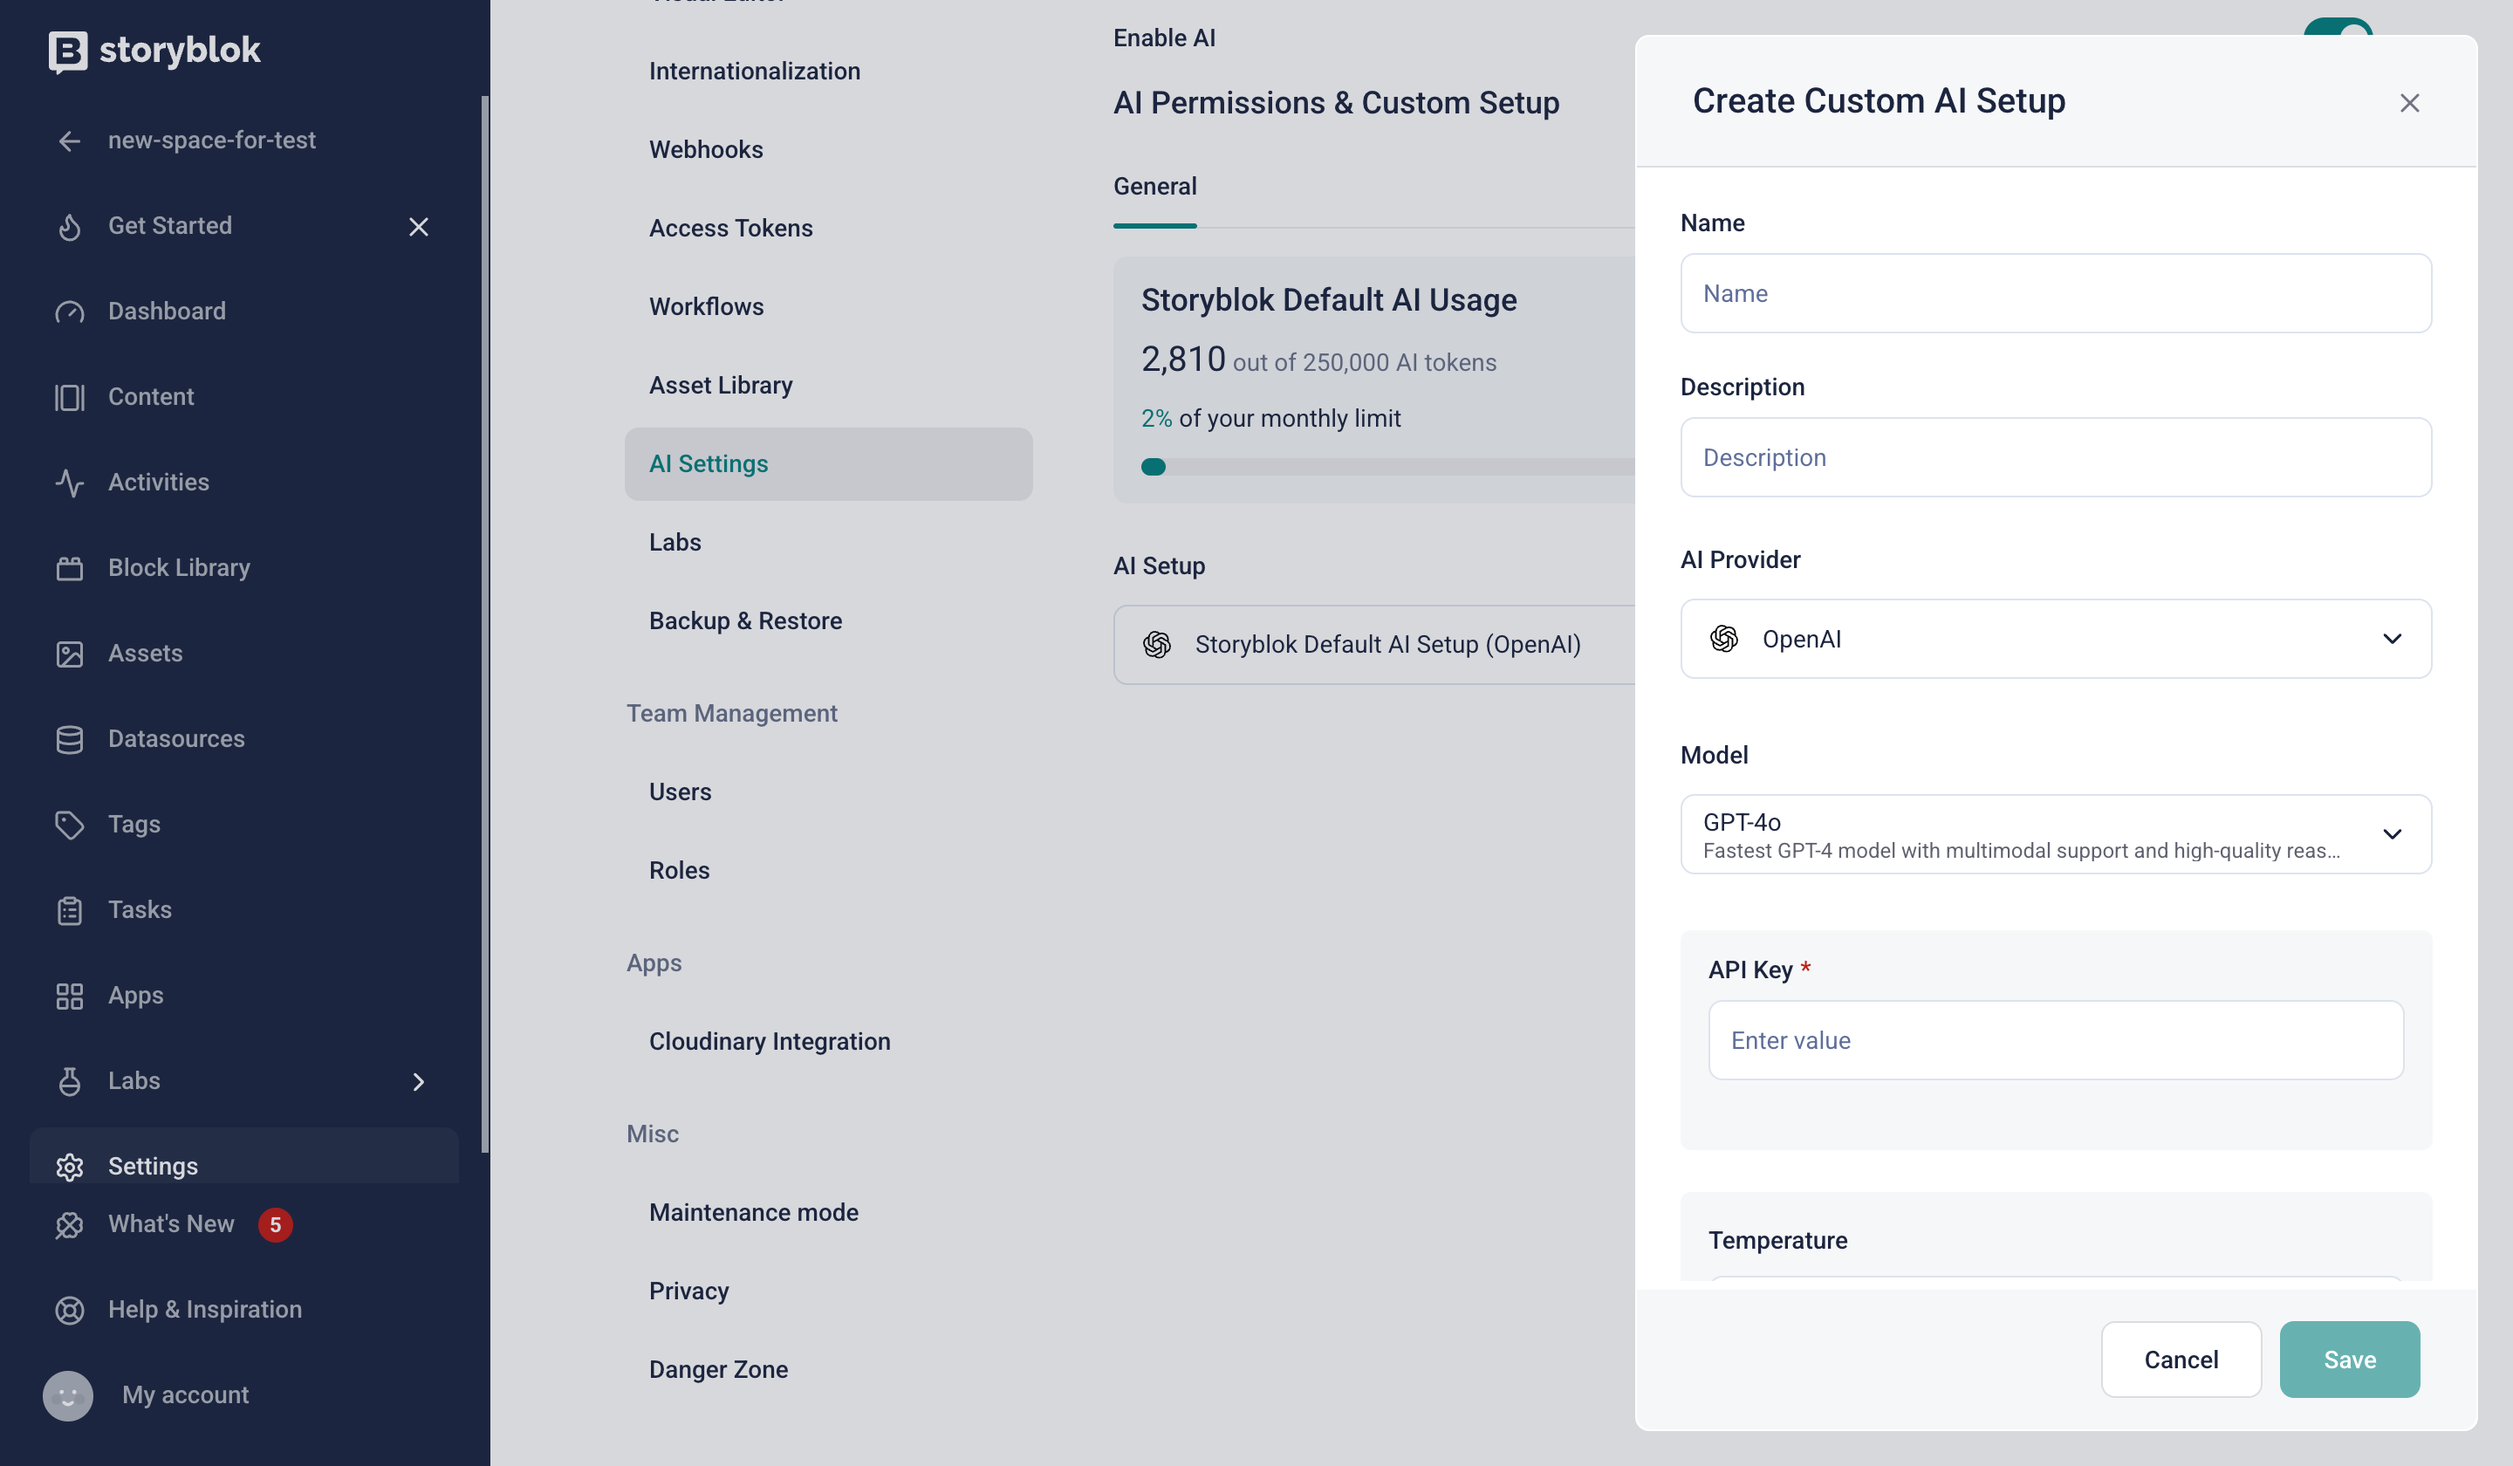Expand the Model GPT-4o dropdown

[x=2055, y=835]
